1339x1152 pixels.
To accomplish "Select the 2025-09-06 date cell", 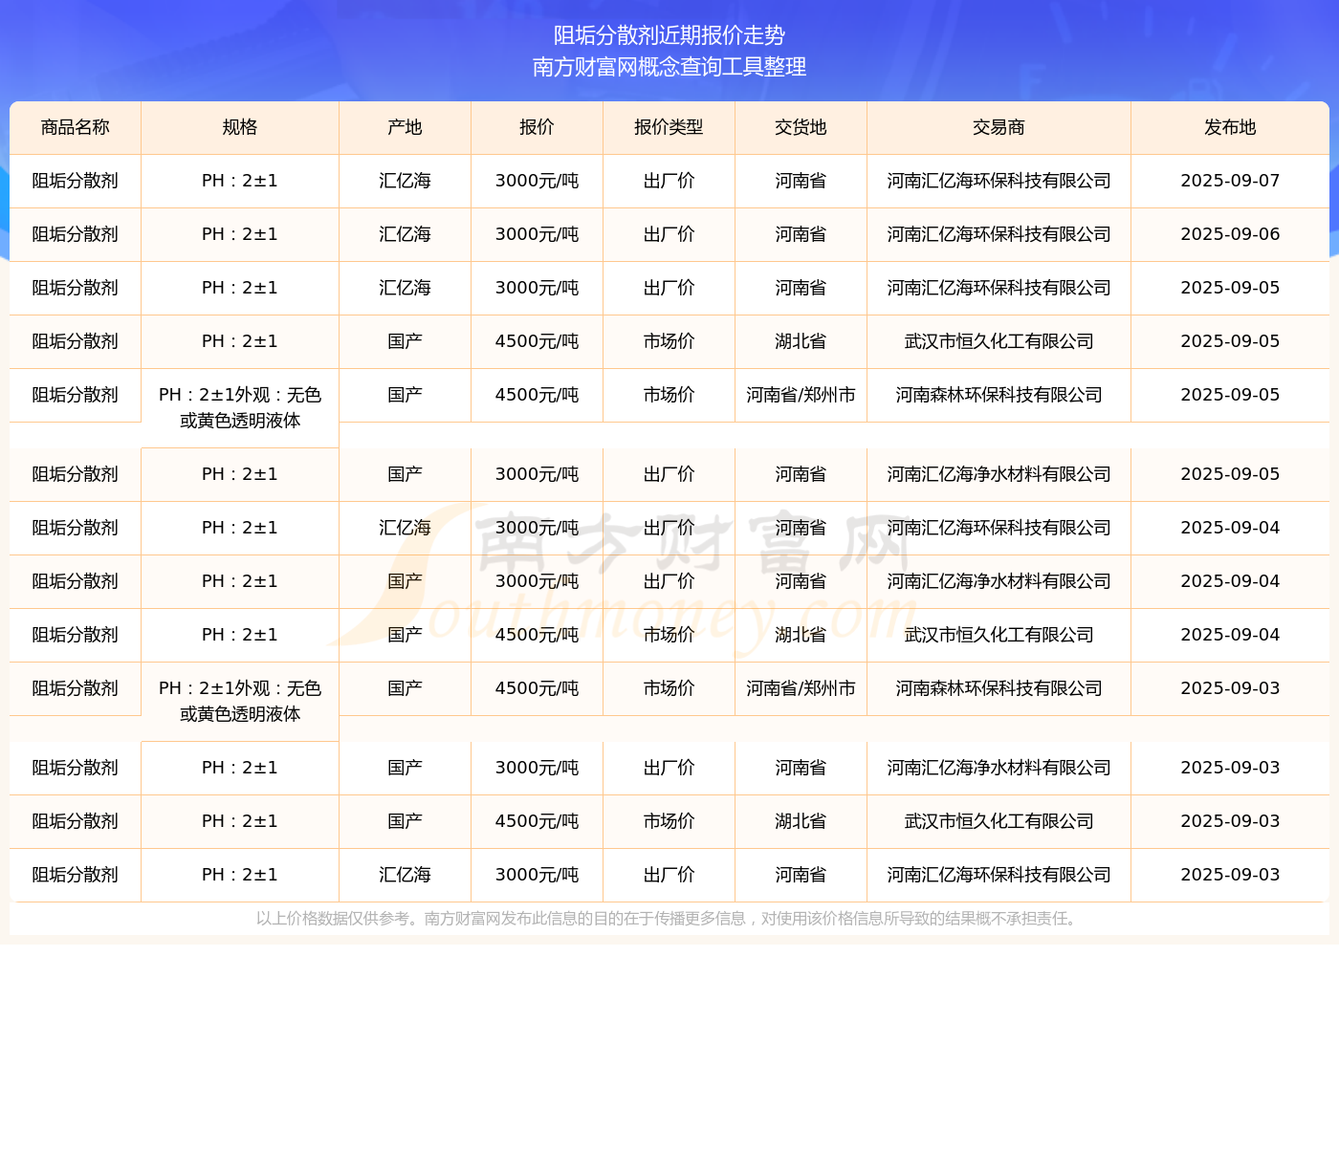I will [1230, 234].
